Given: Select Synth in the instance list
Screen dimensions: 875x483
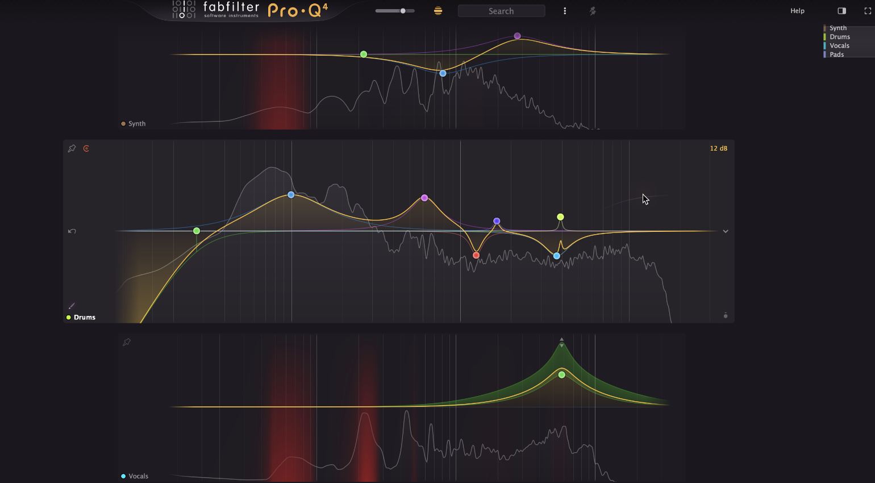Looking at the screenshot, I should [x=838, y=27].
